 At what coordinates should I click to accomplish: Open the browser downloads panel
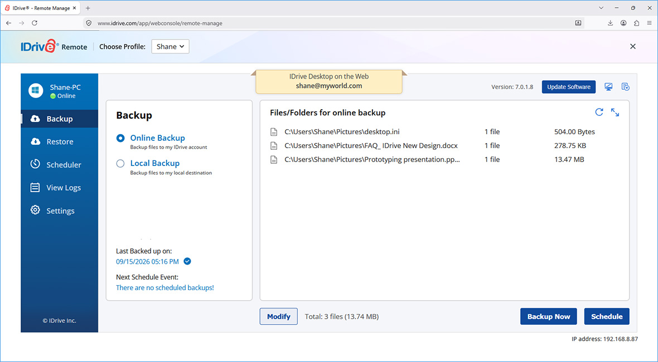click(x=610, y=23)
